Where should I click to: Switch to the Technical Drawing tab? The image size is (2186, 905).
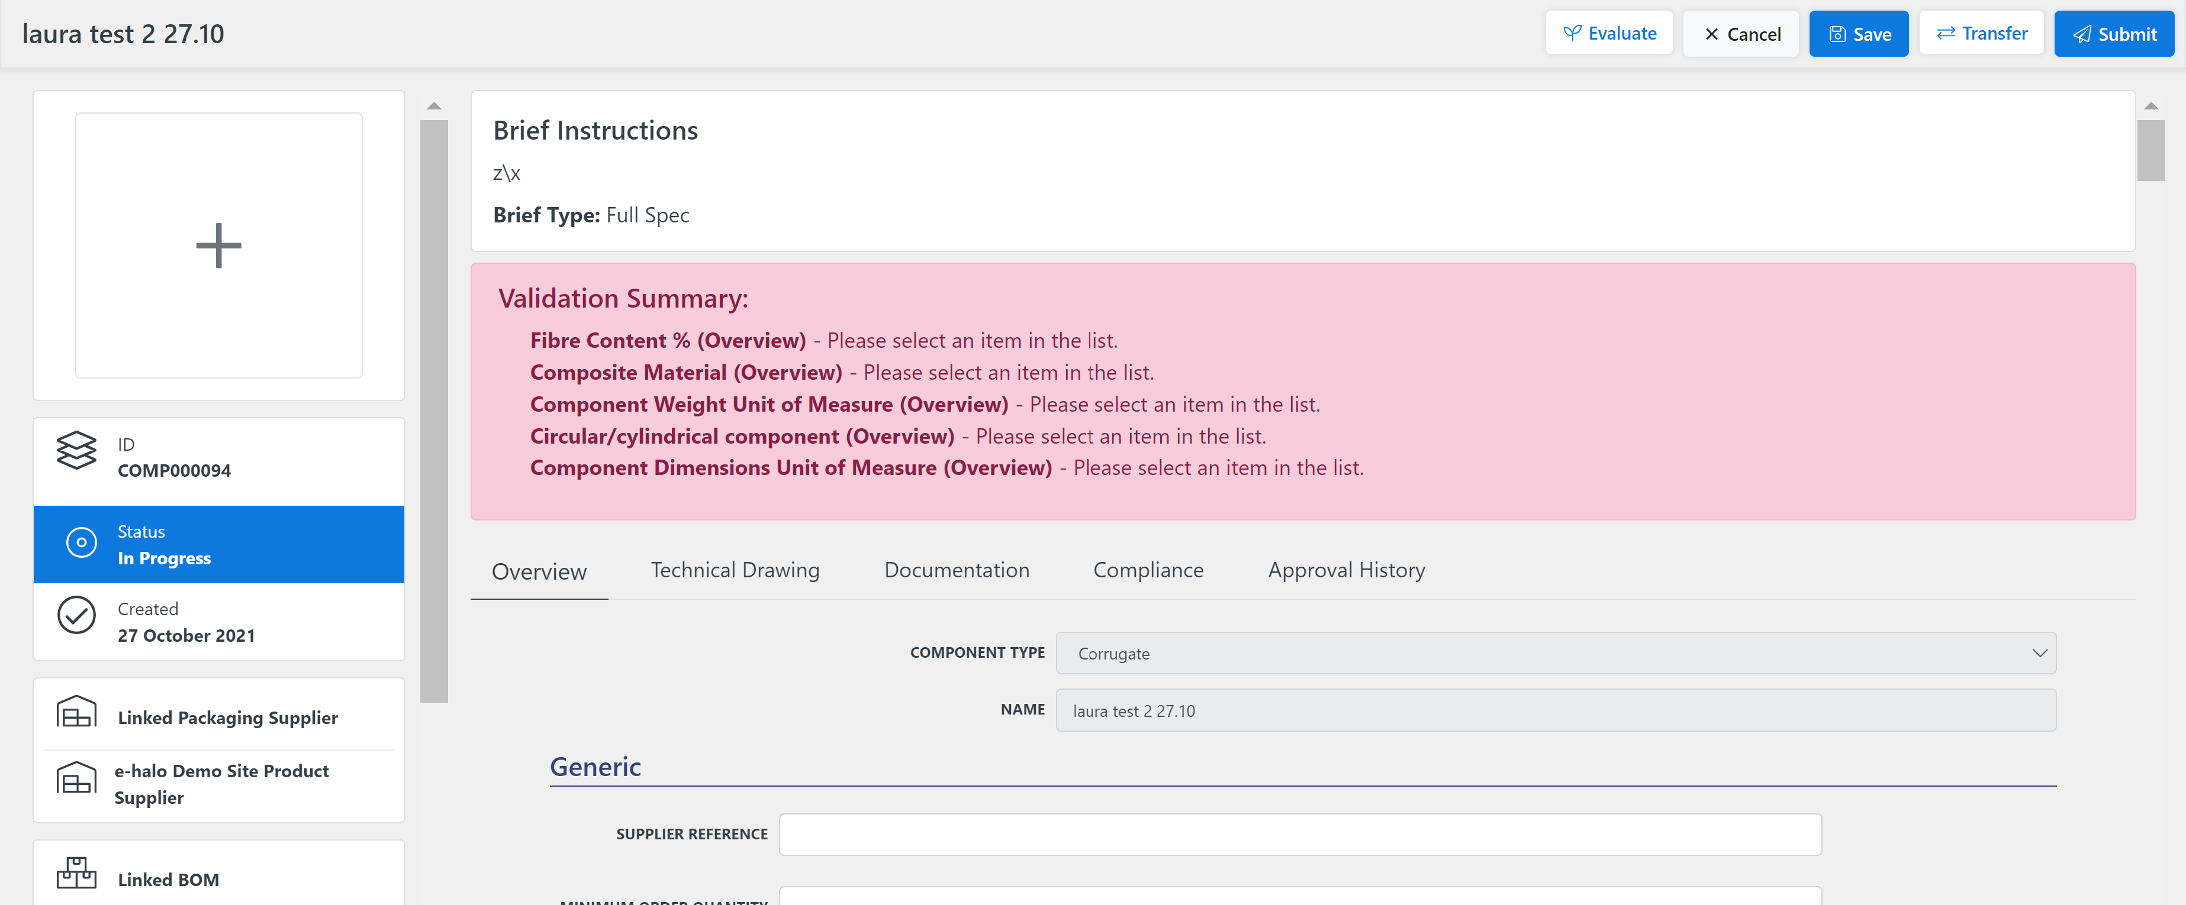coord(735,570)
